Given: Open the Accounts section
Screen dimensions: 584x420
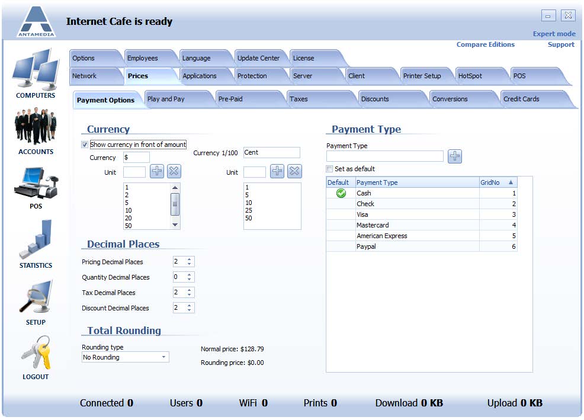Looking at the screenshot, I should point(36,131).
